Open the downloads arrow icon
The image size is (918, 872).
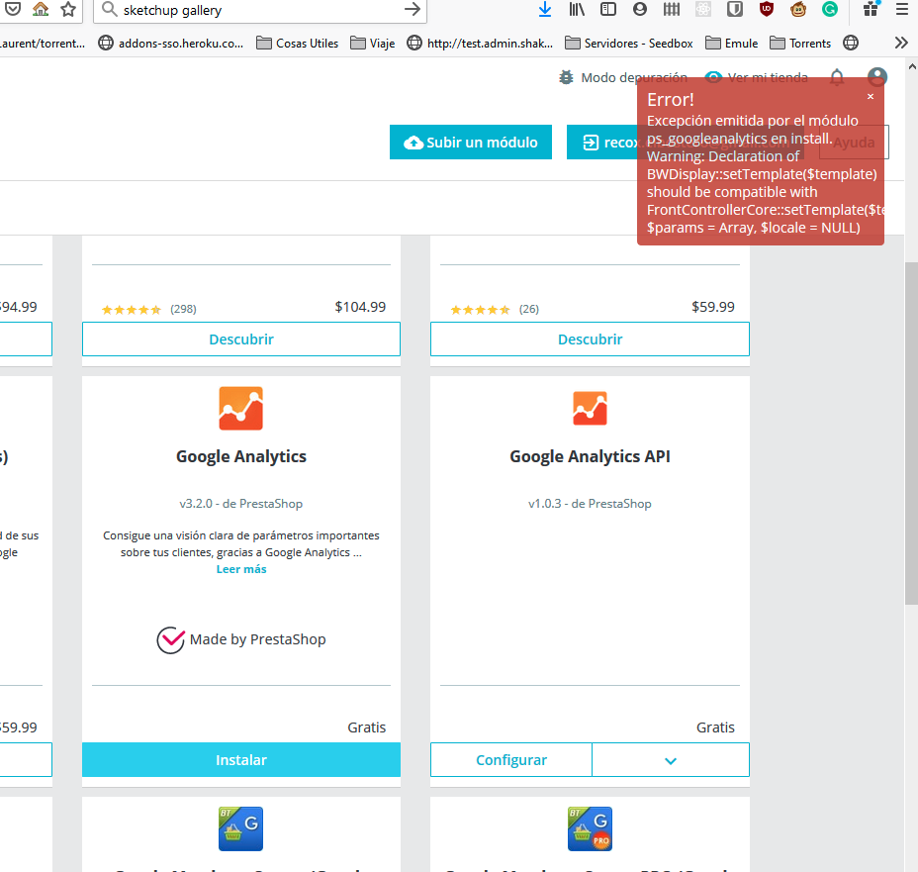click(x=545, y=9)
